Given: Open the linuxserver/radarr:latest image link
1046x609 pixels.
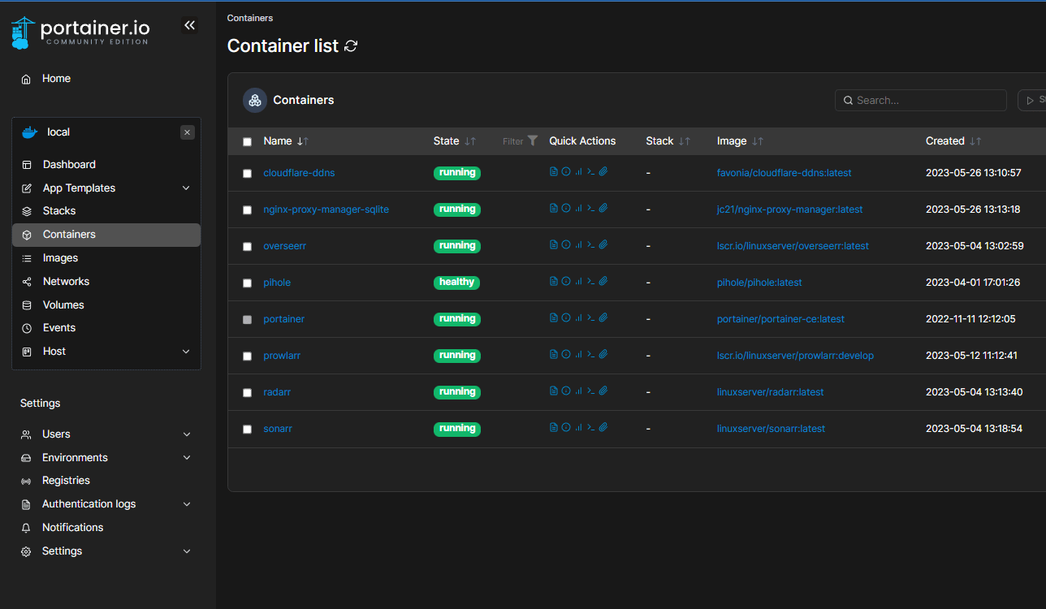Looking at the screenshot, I should 770,392.
